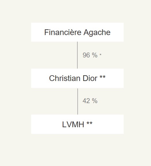Click the asterisk next to 96 %
Image resolution: width=151 pixels, height=166 pixels.
100,55
